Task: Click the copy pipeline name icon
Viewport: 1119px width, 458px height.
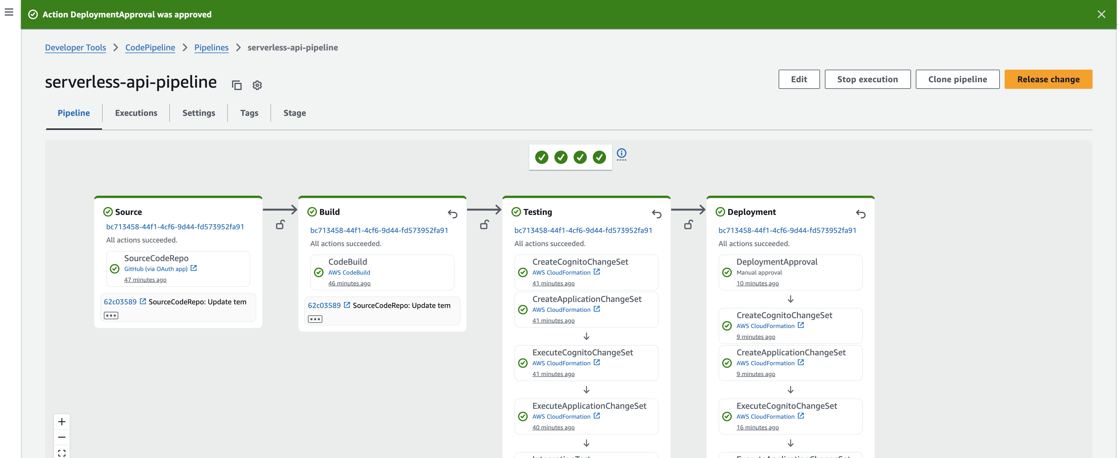Action: tap(237, 85)
